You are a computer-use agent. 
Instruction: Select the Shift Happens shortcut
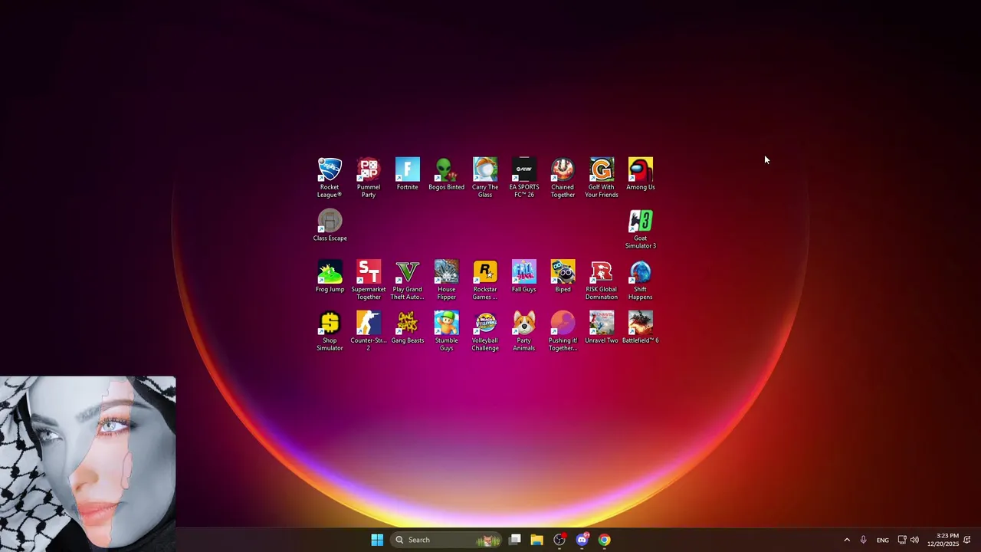click(641, 280)
